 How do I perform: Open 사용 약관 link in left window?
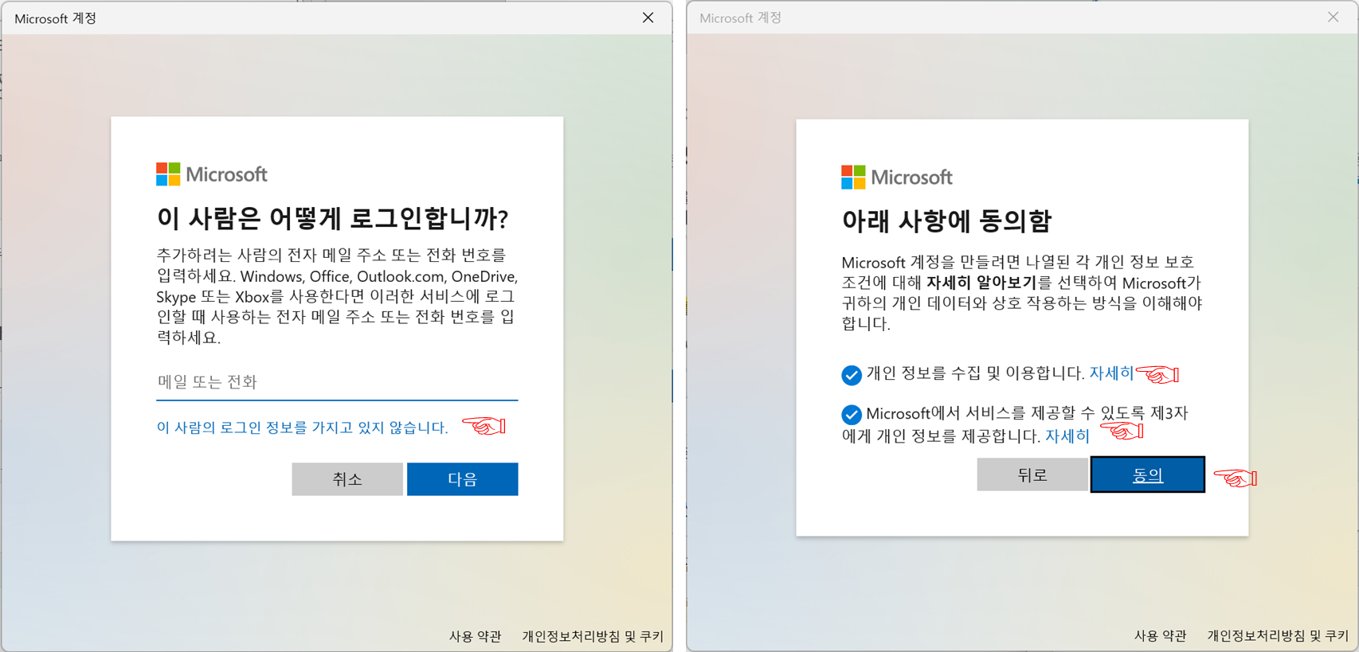coord(476,636)
